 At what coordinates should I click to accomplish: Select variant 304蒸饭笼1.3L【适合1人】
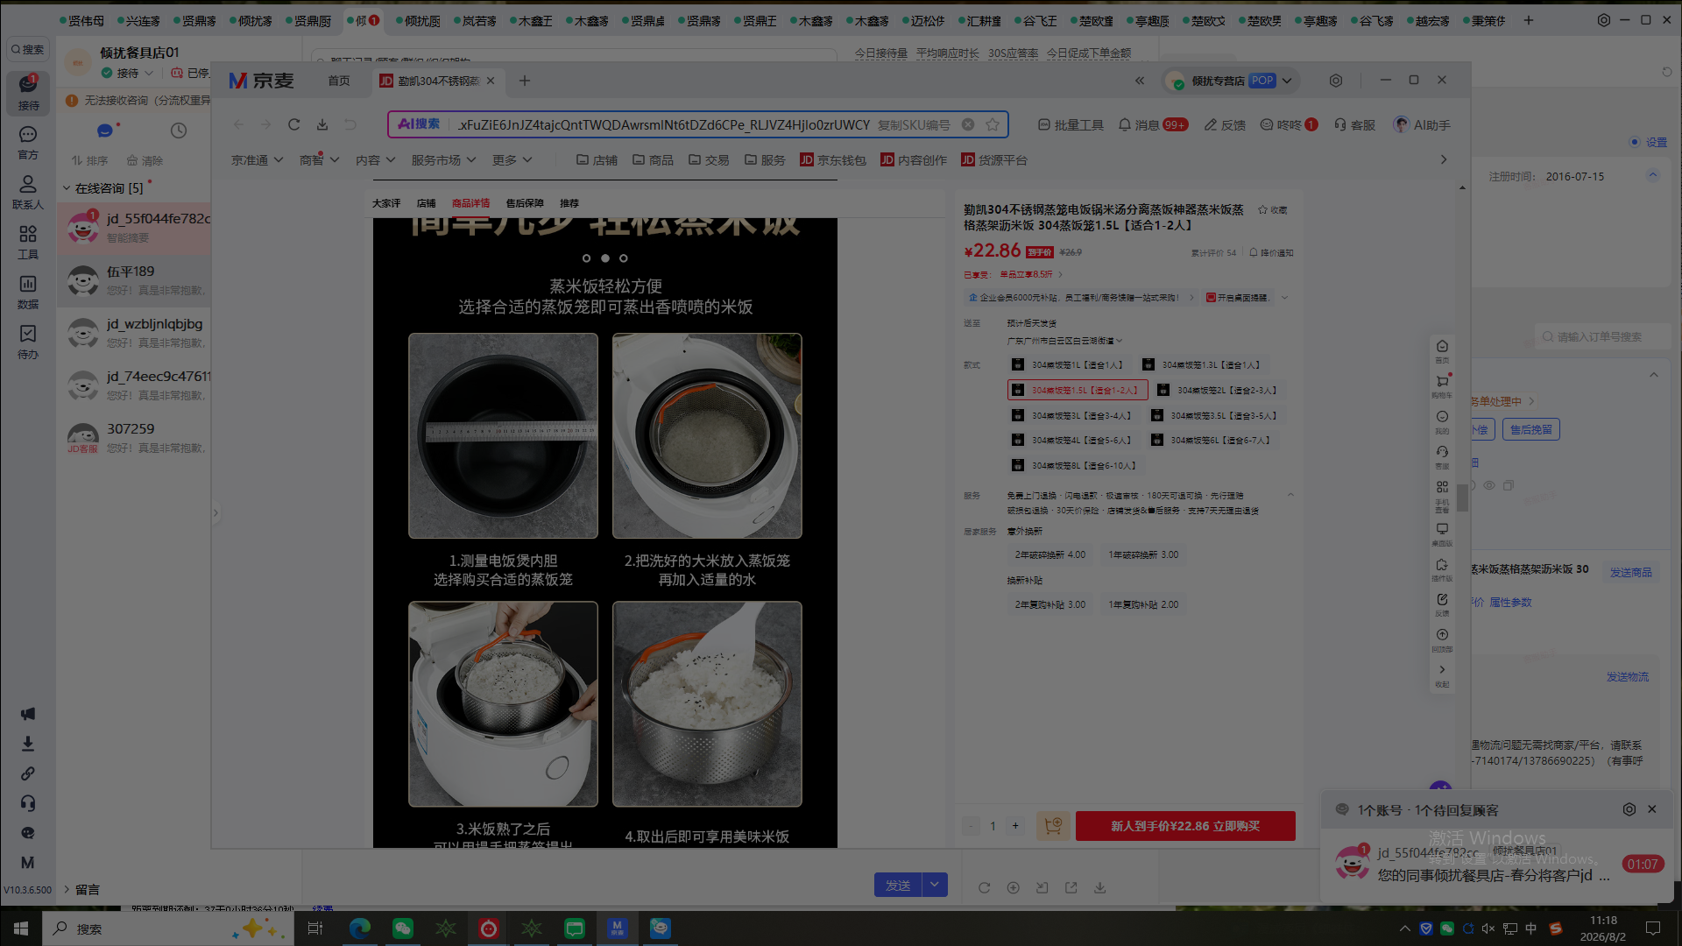click(1203, 364)
